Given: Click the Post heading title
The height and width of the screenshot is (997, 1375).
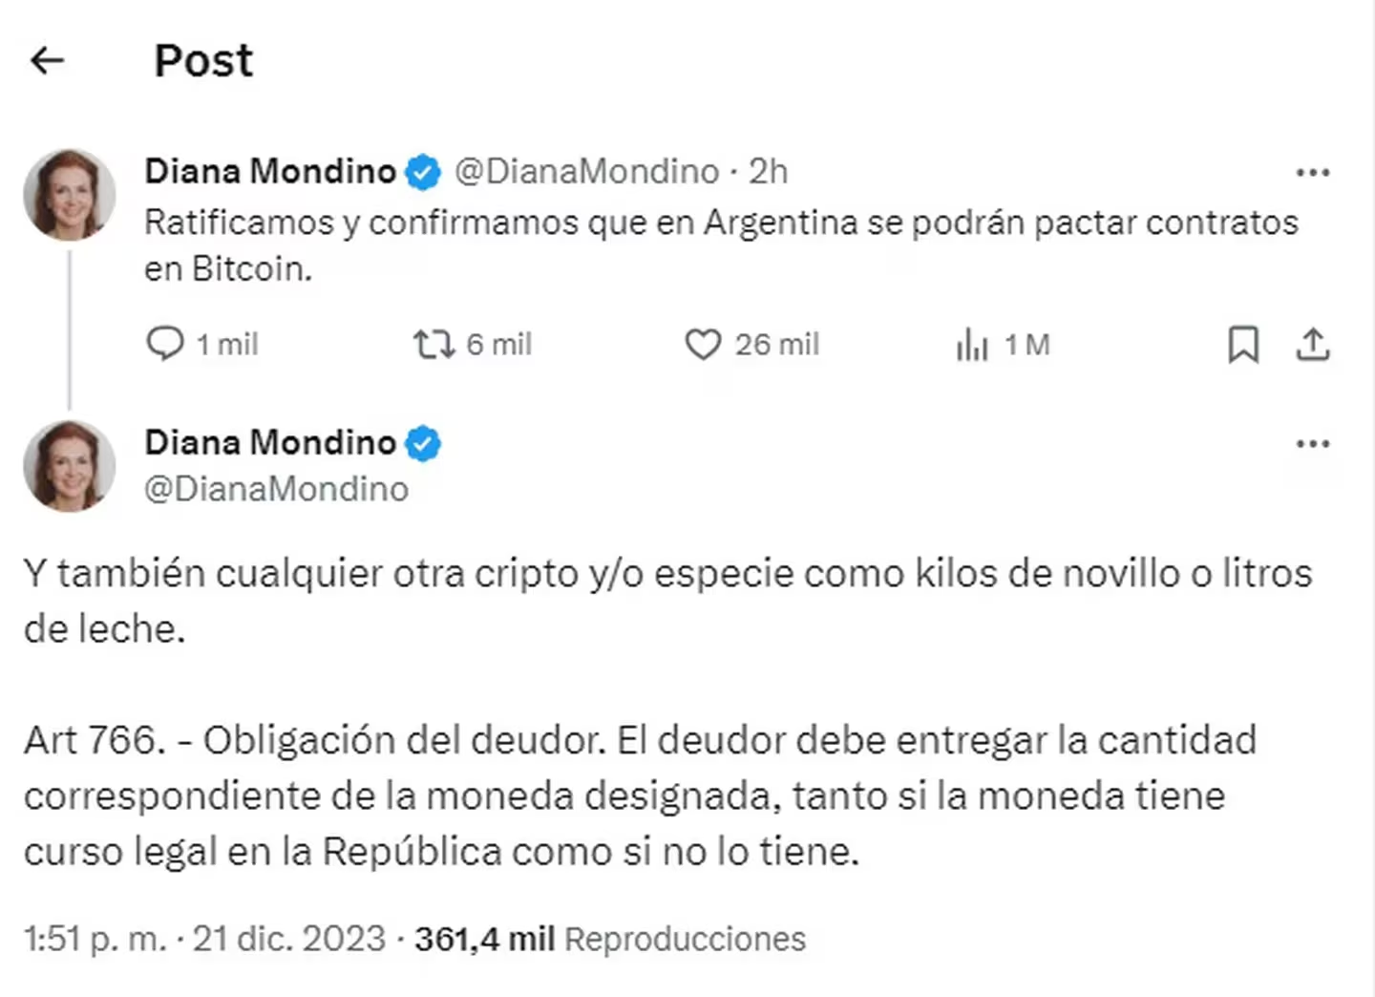Looking at the screenshot, I should pyautogui.click(x=203, y=61).
